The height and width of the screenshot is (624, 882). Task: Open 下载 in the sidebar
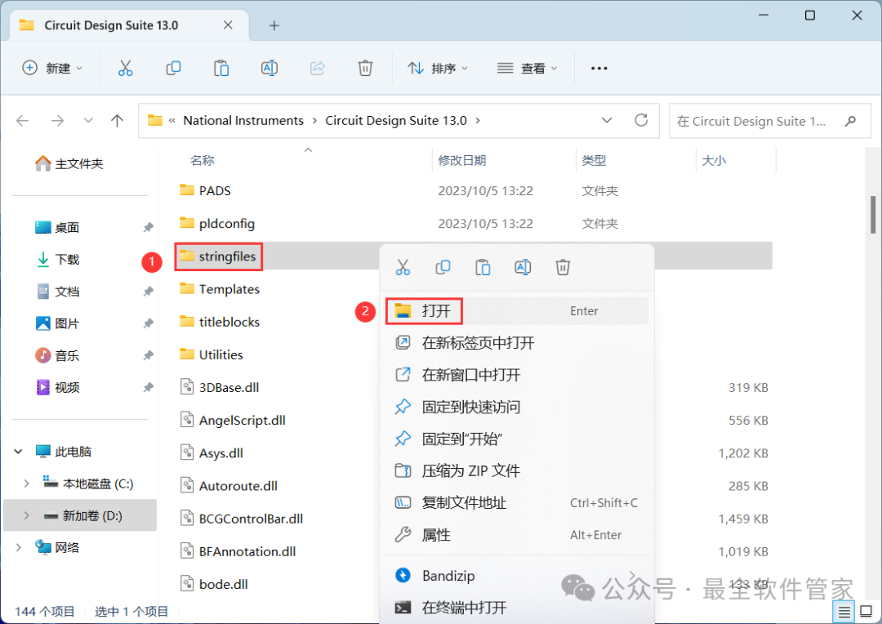58,260
